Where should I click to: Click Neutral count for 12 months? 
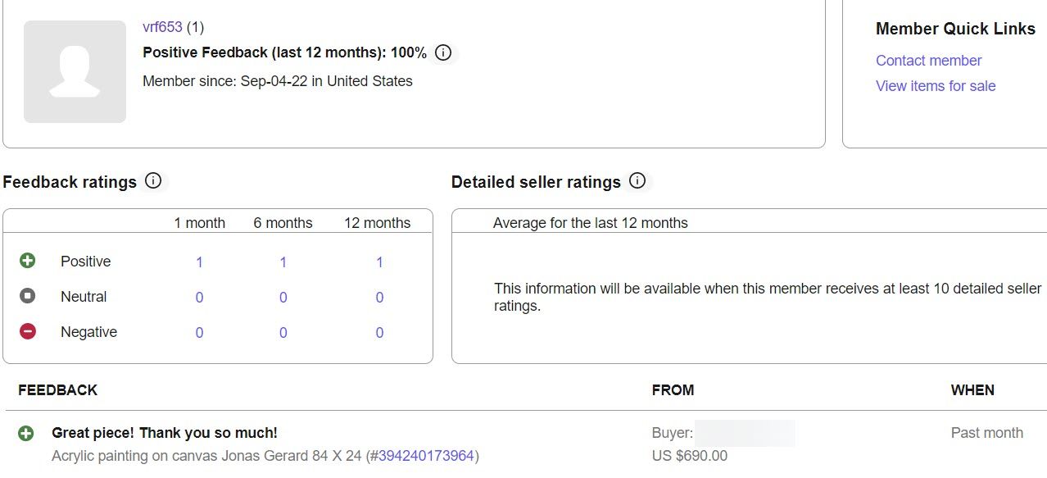(x=379, y=298)
